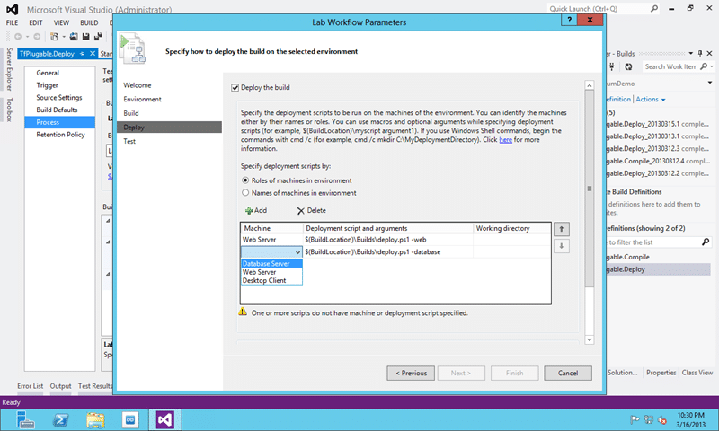
Task: Click the Cancel button
Action: pos(568,373)
